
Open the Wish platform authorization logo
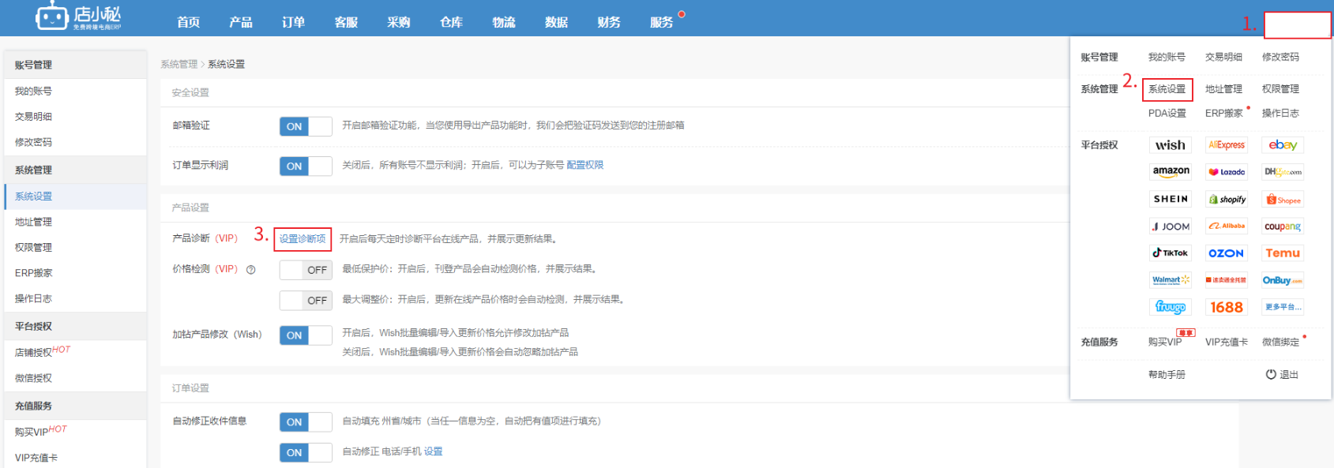click(1170, 145)
